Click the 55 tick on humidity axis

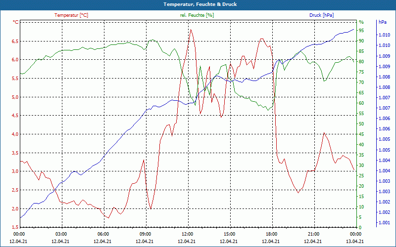point(361,114)
